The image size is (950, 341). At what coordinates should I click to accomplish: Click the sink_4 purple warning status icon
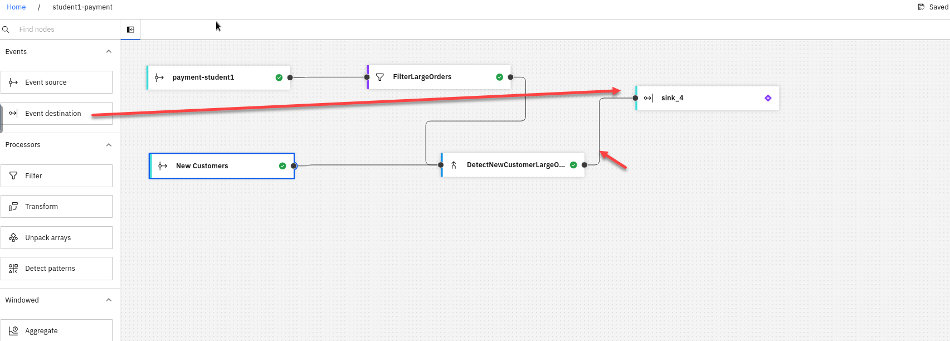768,98
